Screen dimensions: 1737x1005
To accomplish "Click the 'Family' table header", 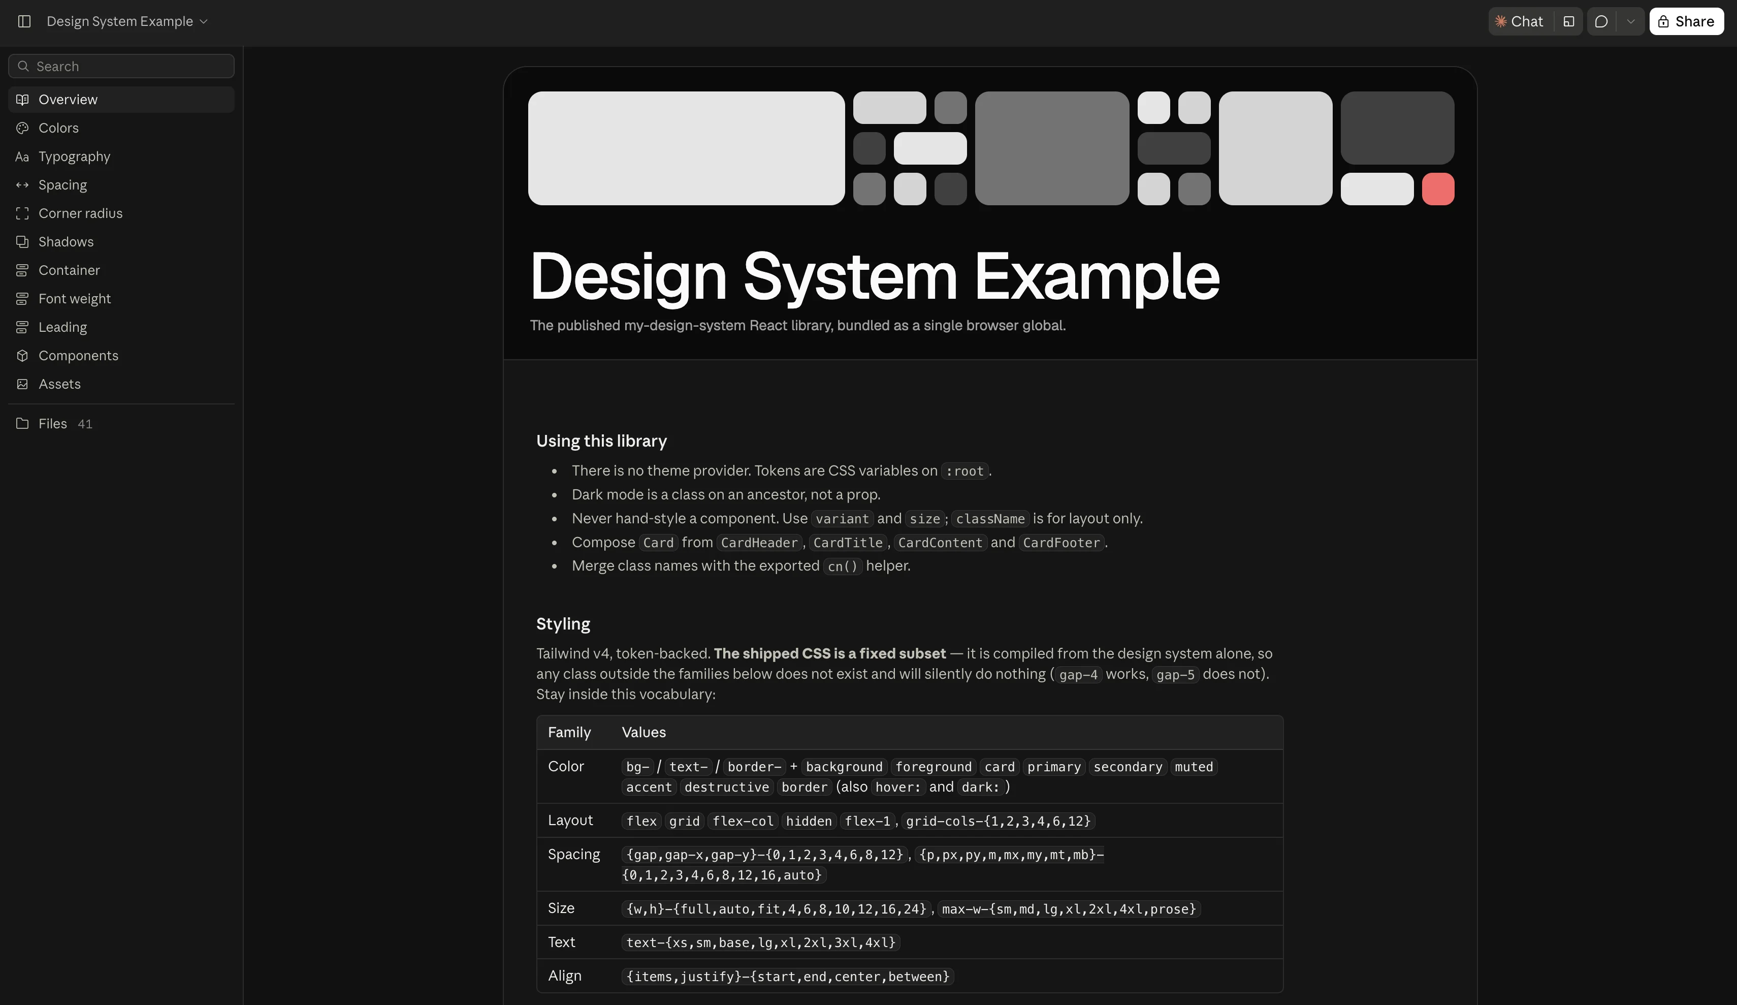I will click(569, 733).
